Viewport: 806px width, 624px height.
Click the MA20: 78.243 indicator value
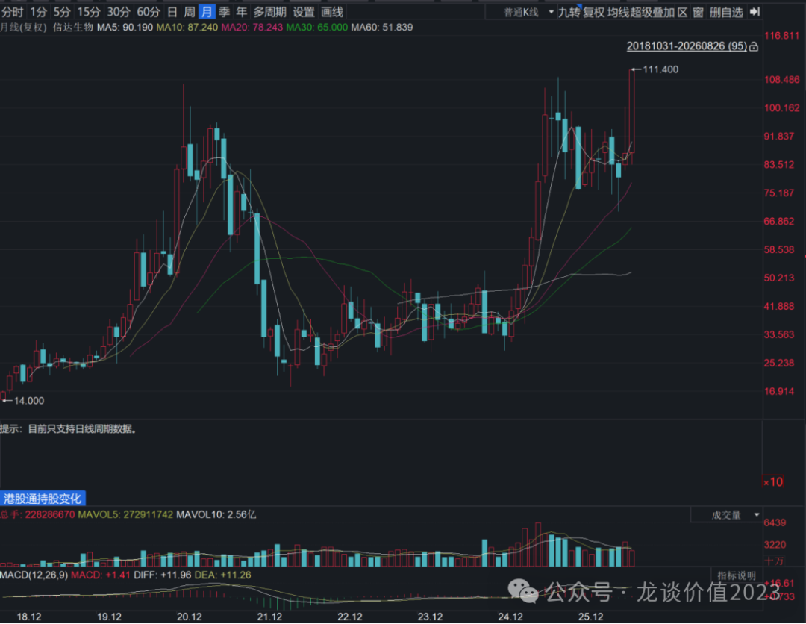tap(252, 27)
